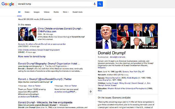Click the Marla Maples link
The width and height of the screenshot is (175, 109).
[132, 78]
